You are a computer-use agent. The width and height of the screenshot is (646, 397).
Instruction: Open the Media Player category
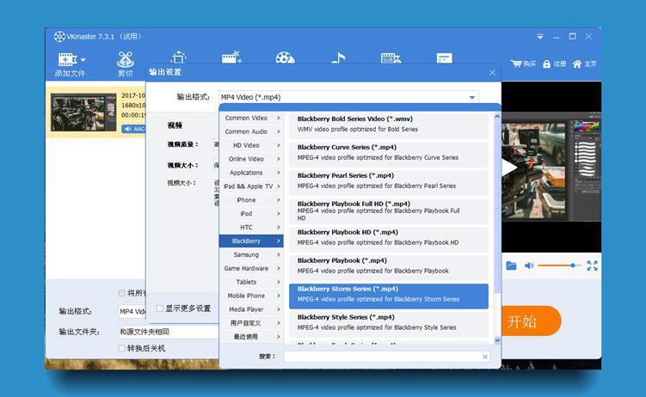click(251, 309)
